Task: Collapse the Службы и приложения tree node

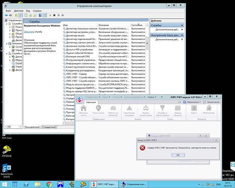Action: [7, 53]
